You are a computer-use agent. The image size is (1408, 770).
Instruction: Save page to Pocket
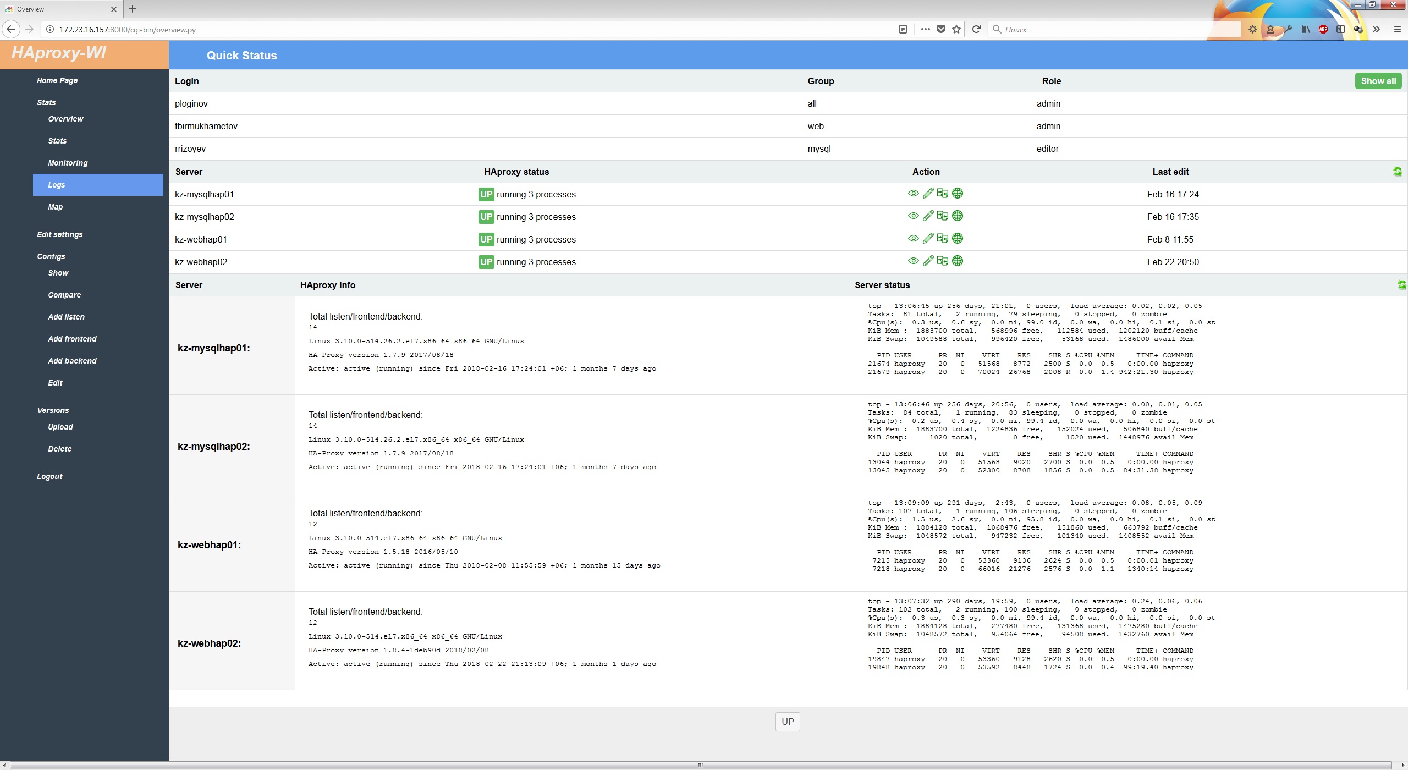click(941, 29)
